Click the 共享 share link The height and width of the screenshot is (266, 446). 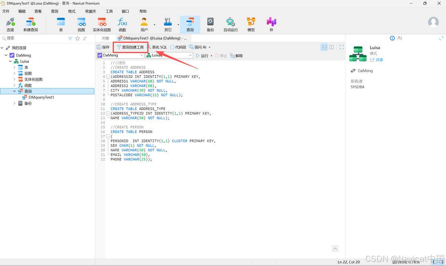[377, 60]
